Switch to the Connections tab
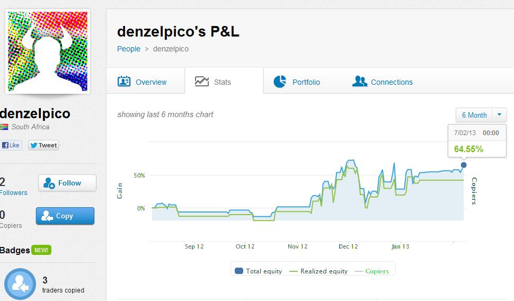This screenshot has height=301, width=514. pyautogui.click(x=392, y=82)
